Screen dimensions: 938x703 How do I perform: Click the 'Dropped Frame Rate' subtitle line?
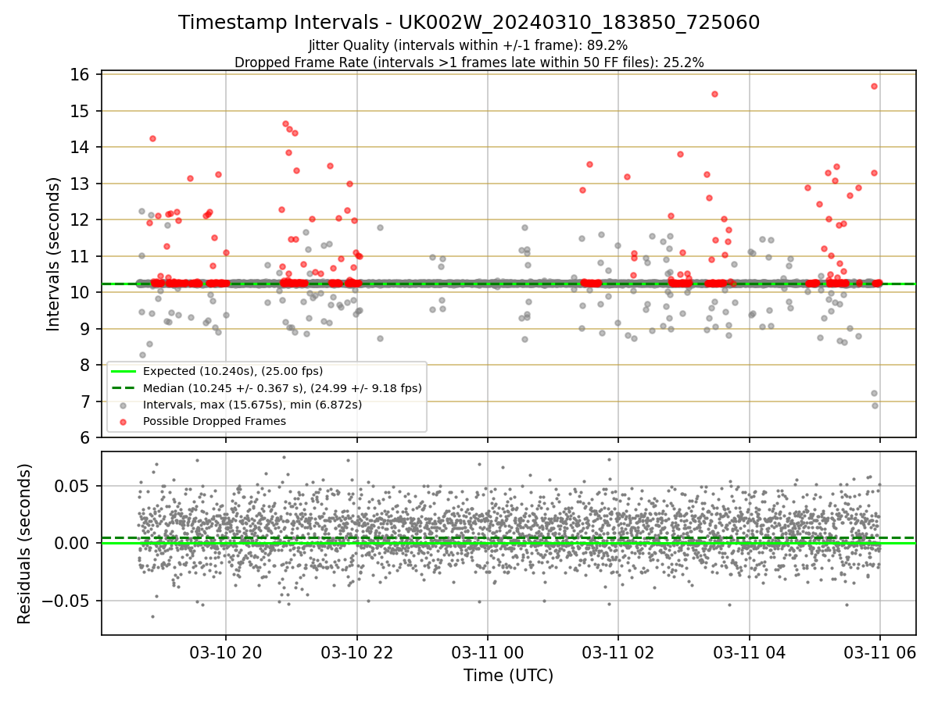point(469,62)
